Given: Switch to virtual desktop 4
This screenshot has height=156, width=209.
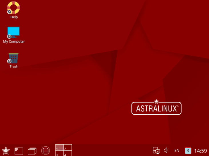Looking at the screenshot, I should coord(67,154).
